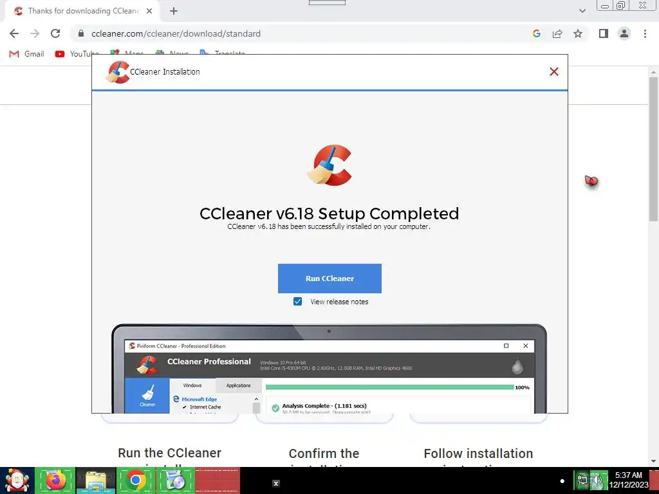Image resolution: width=659 pixels, height=494 pixels.
Task: Open the Chrome profile avatar
Action: click(624, 33)
